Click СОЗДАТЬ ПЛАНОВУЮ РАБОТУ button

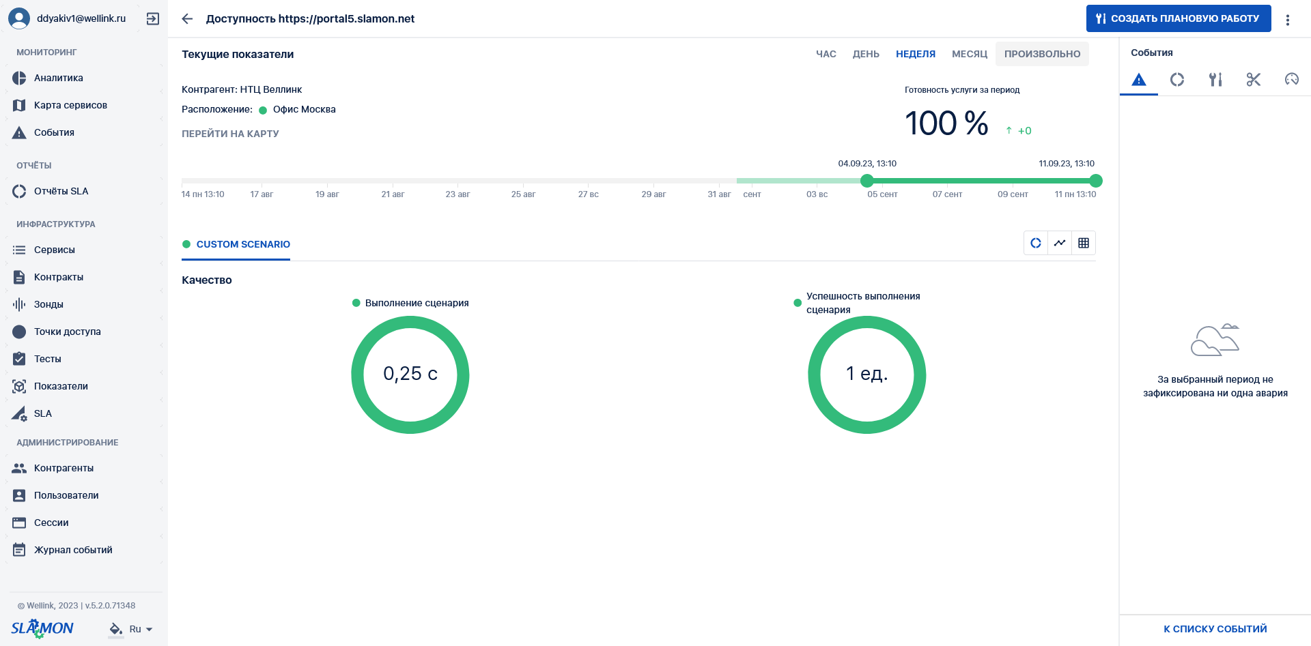point(1179,18)
